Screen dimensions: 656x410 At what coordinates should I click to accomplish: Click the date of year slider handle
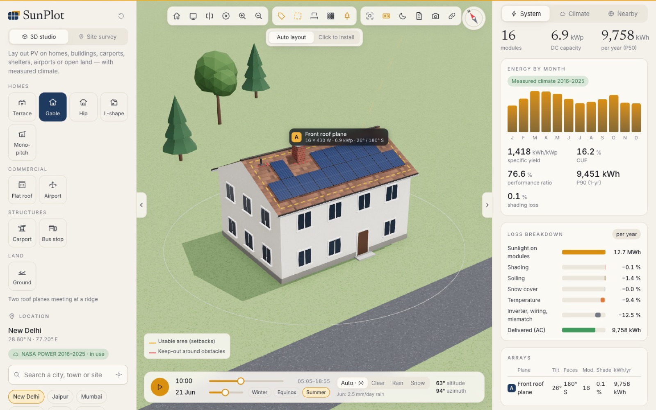[x=225, y=392]
